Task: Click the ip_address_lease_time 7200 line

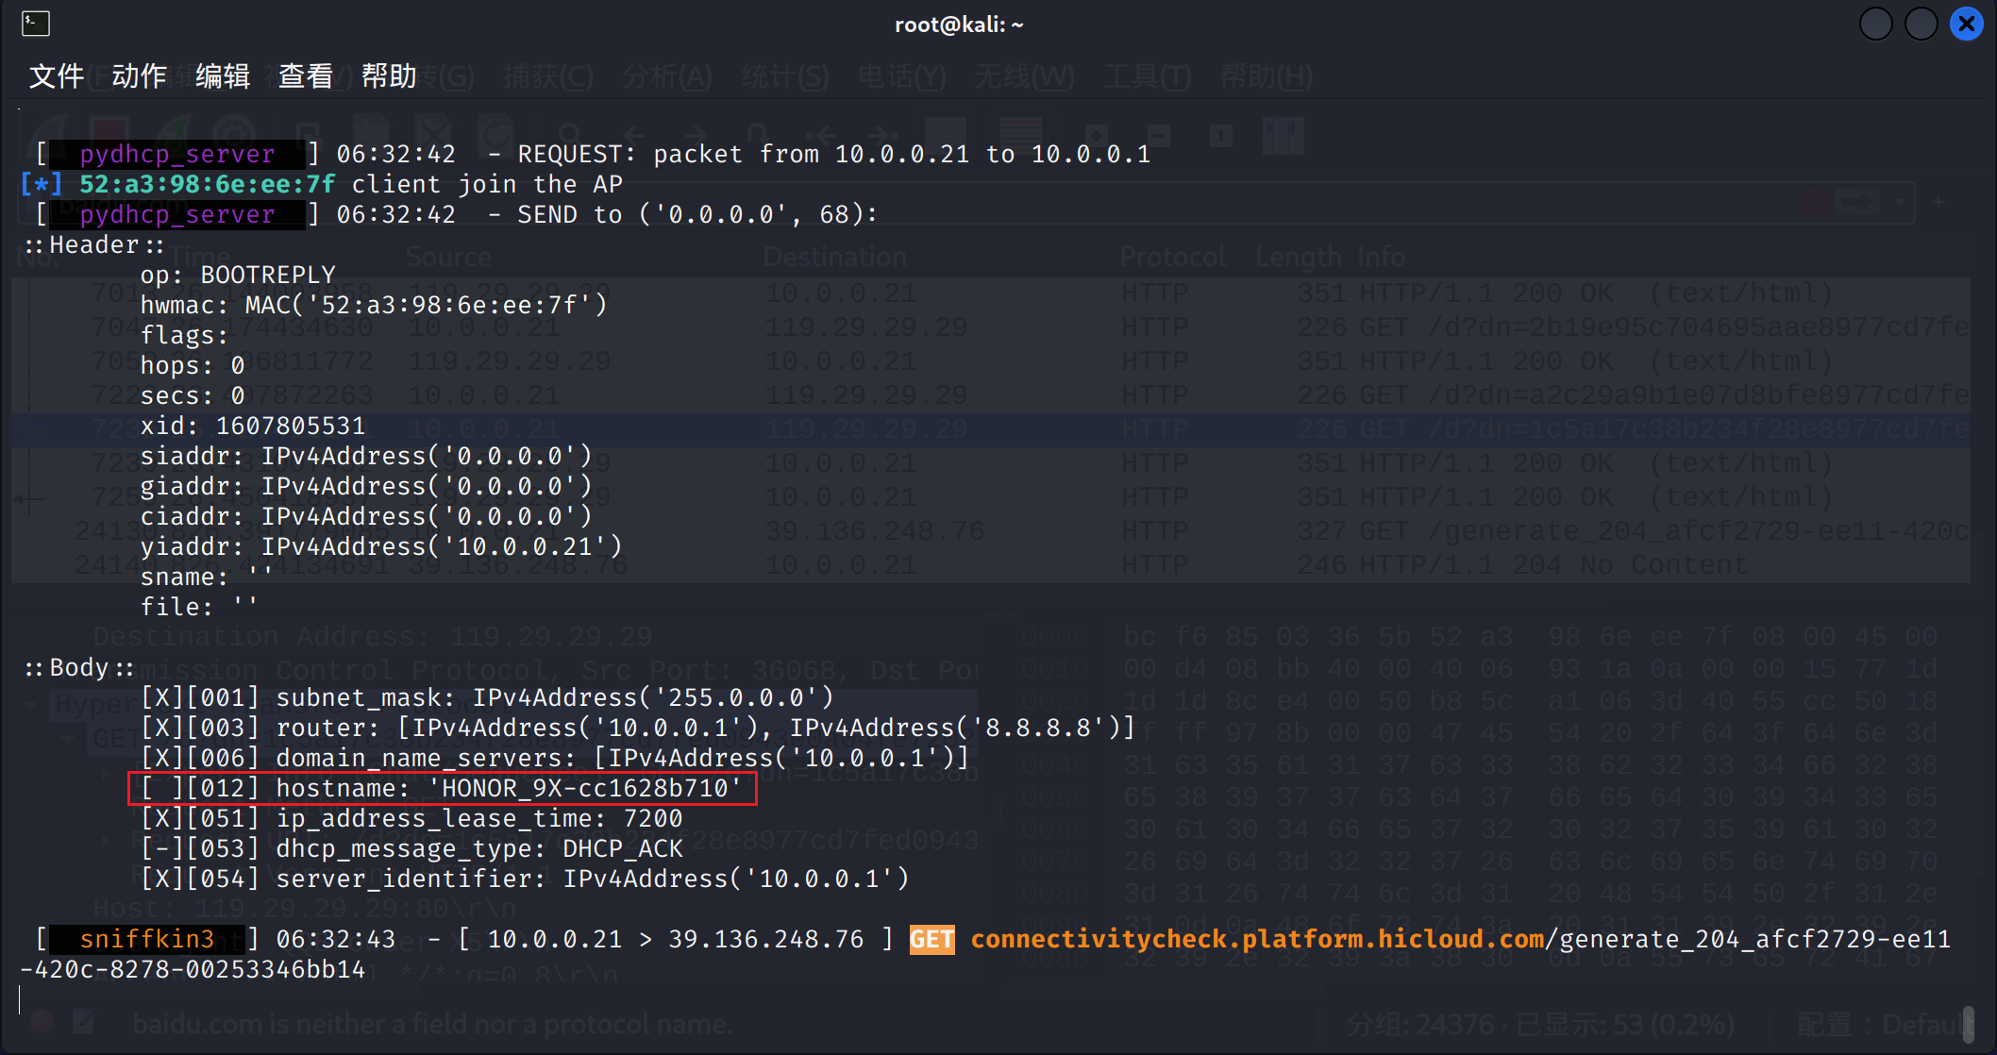Action: (x=411, y=818)
